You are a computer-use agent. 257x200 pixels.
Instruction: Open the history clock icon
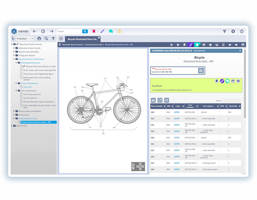point(43,31)
